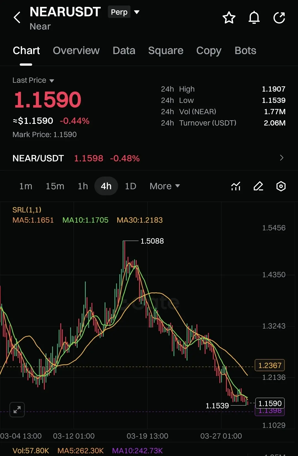Switch to the Bots tab

(x=245, y=51)
